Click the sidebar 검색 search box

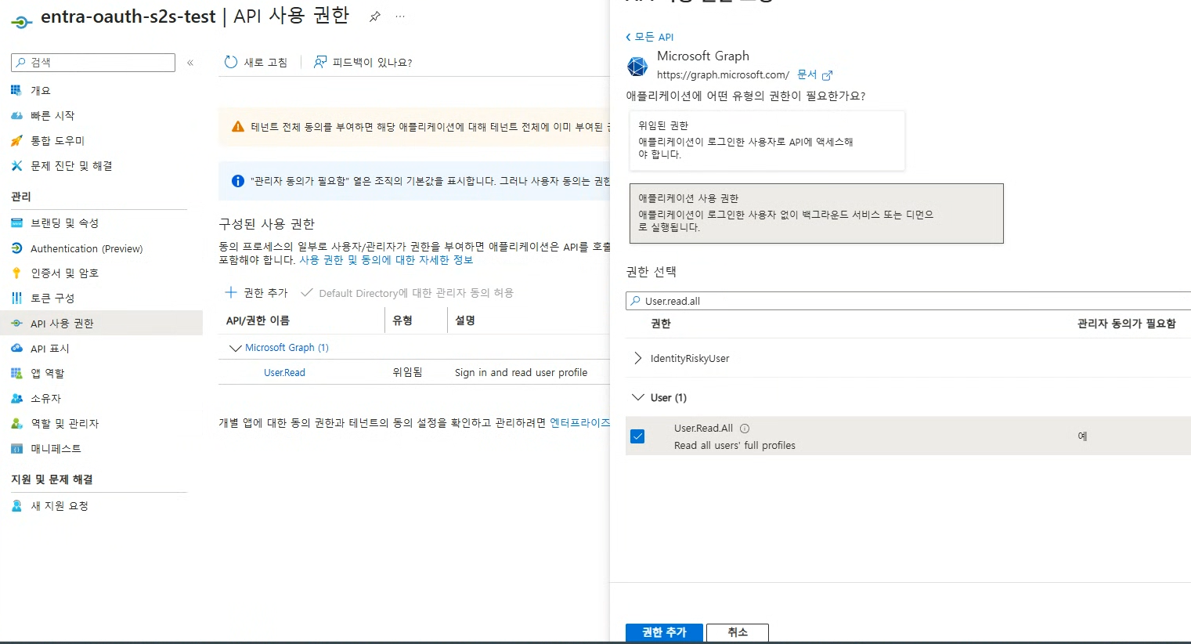pyautogui.click(x=93, y=63)
